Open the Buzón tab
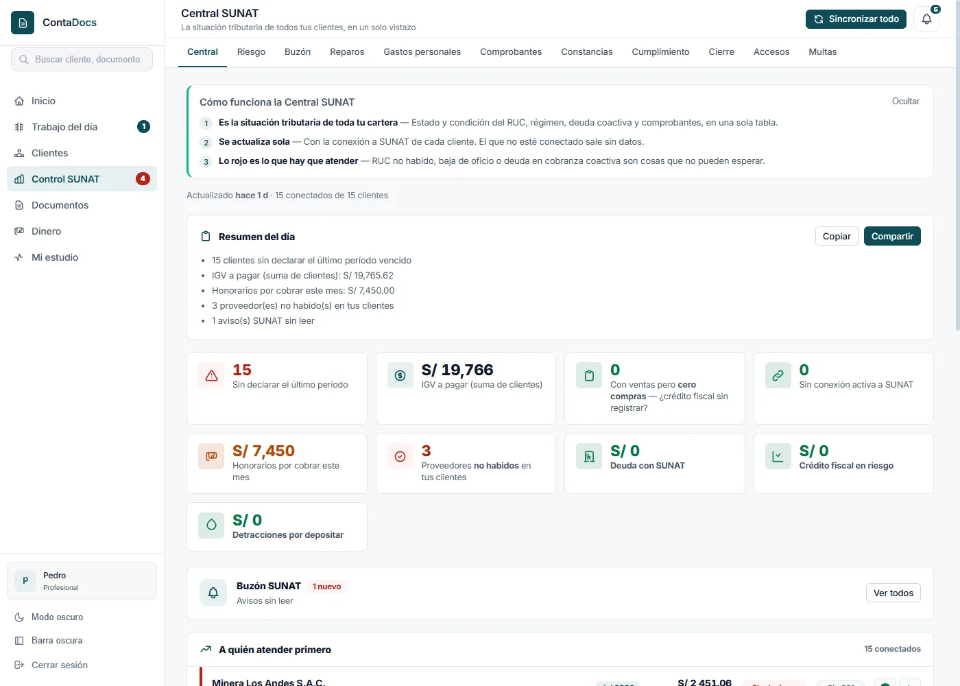The height and width of the screenshot is (686, 960). tap(298, 52)
